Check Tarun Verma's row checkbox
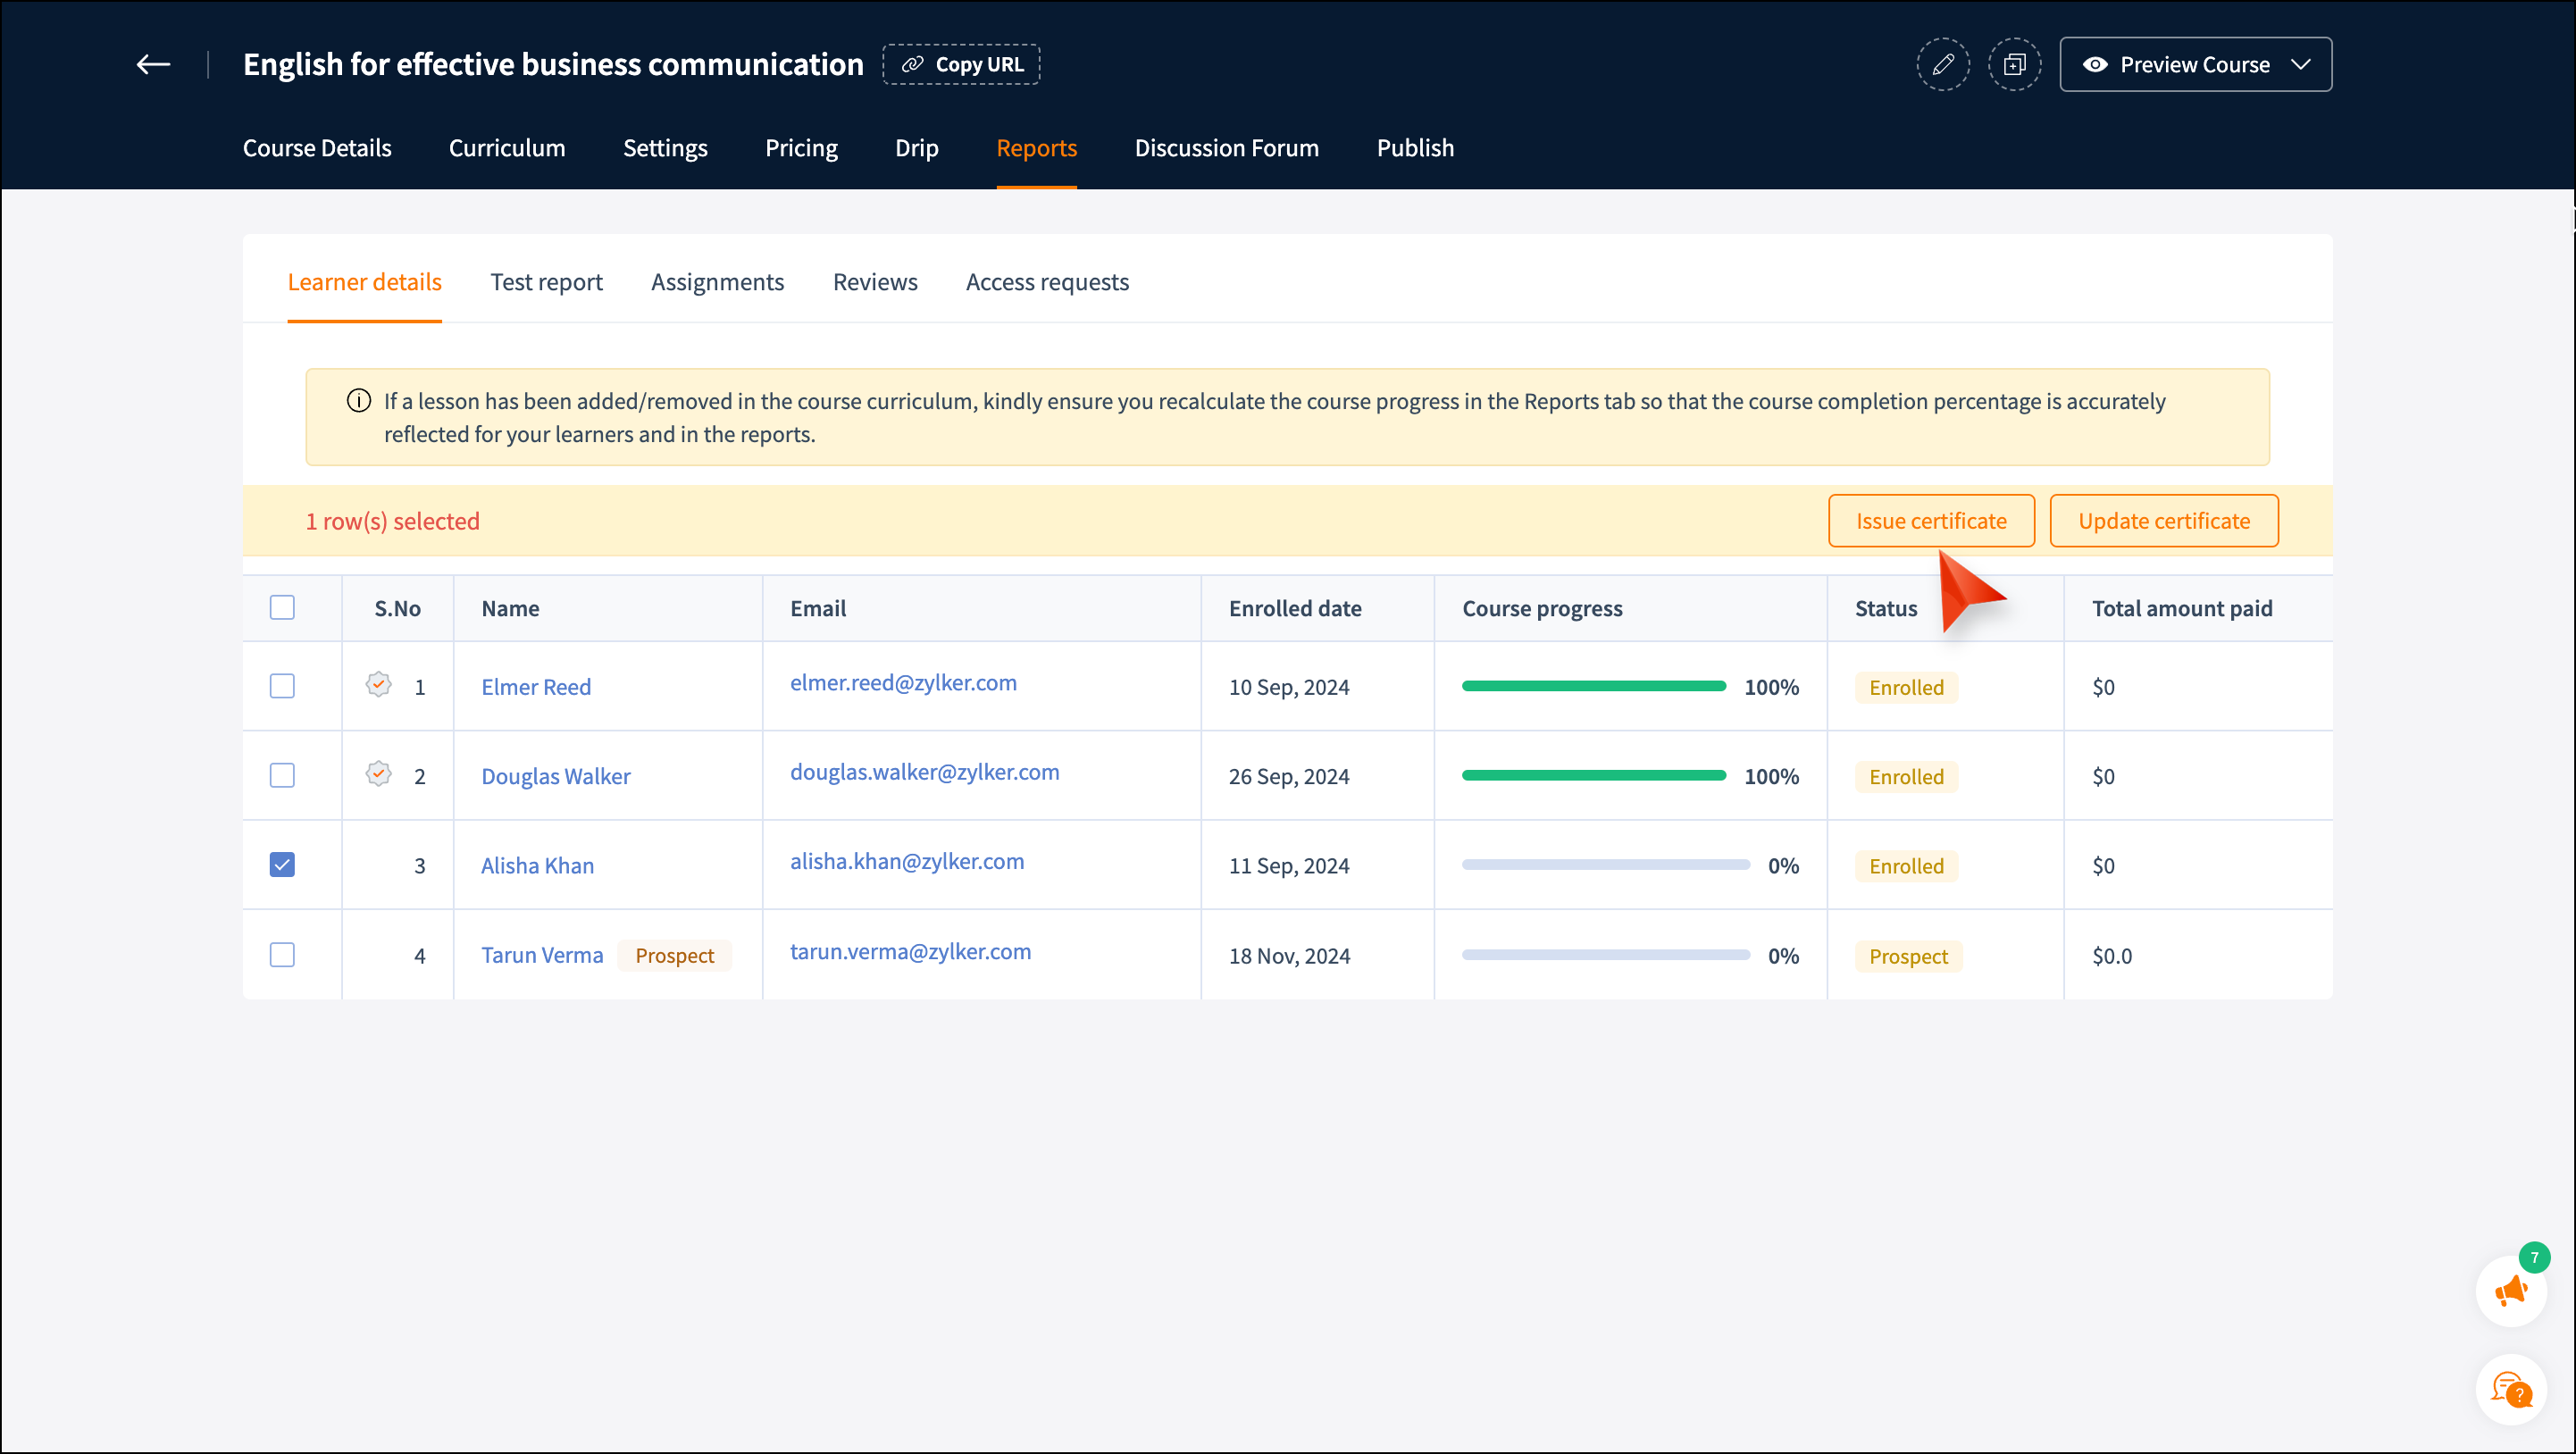Screen dimensions: 2576x1454 [x=282, y=955]
